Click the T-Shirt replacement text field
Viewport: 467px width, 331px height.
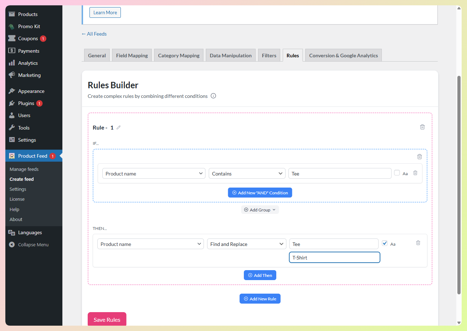(x=334, y=257)
